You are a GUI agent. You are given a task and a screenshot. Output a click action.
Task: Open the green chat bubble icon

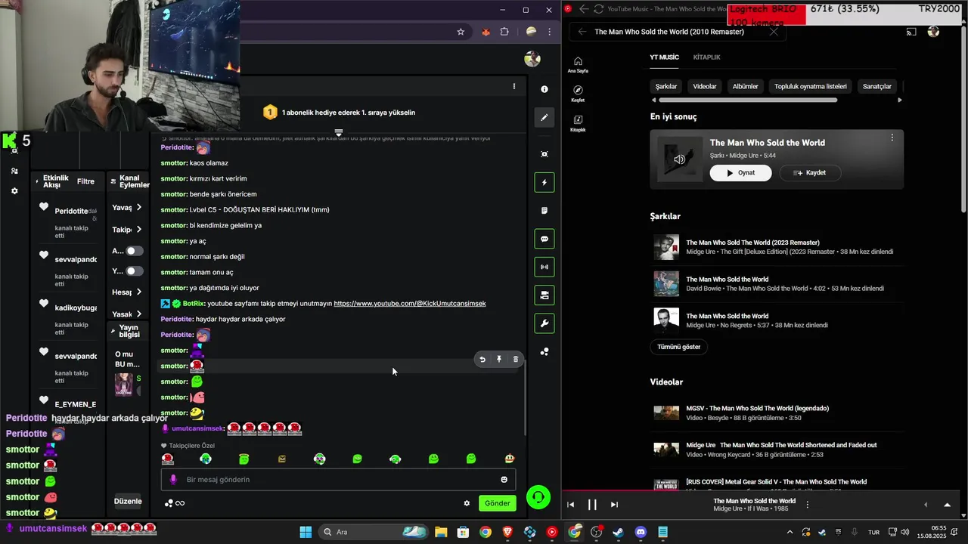coord(544,239)
